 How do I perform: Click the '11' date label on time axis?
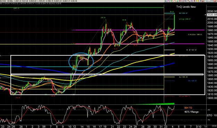click(206, 127)
